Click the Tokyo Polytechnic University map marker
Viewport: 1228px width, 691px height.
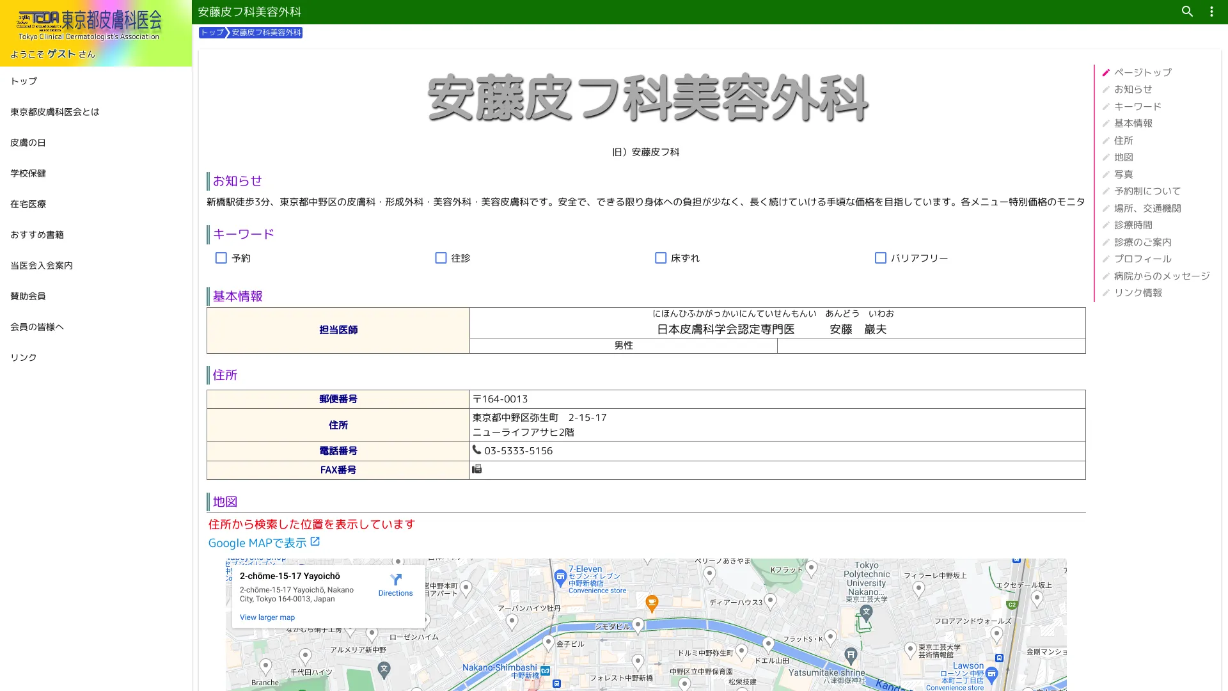[866, 612]
